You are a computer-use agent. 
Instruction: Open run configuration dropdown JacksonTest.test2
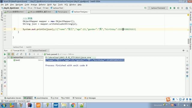coord(158,8)
